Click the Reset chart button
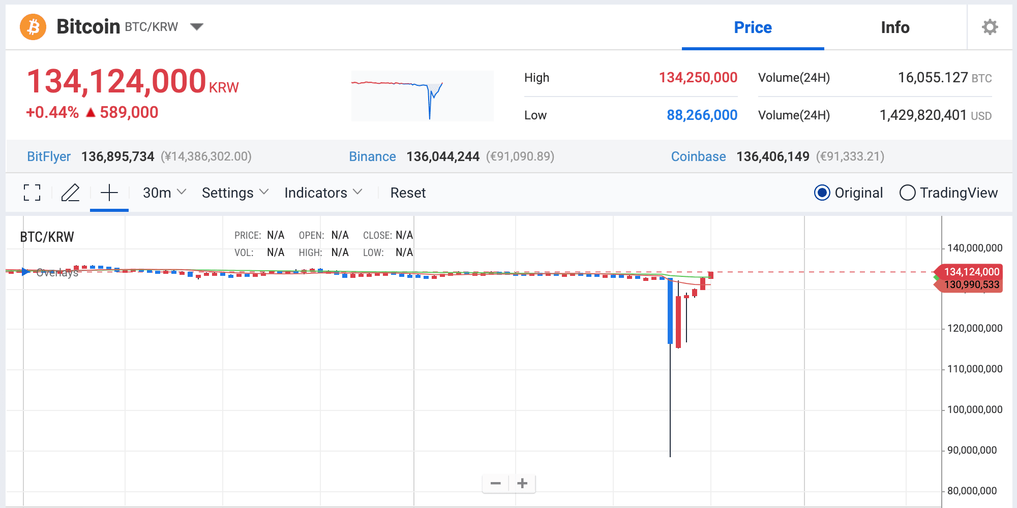This screenshot has width=1017, height=508. click(408, 193)
